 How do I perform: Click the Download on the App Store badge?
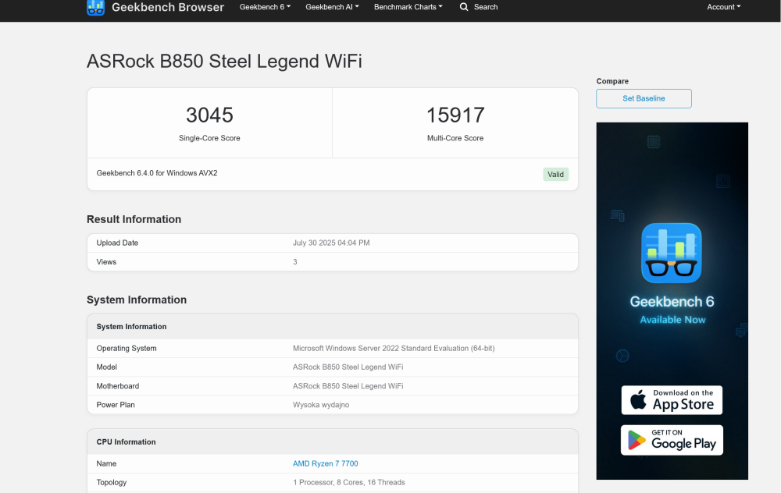pos(672,399)
